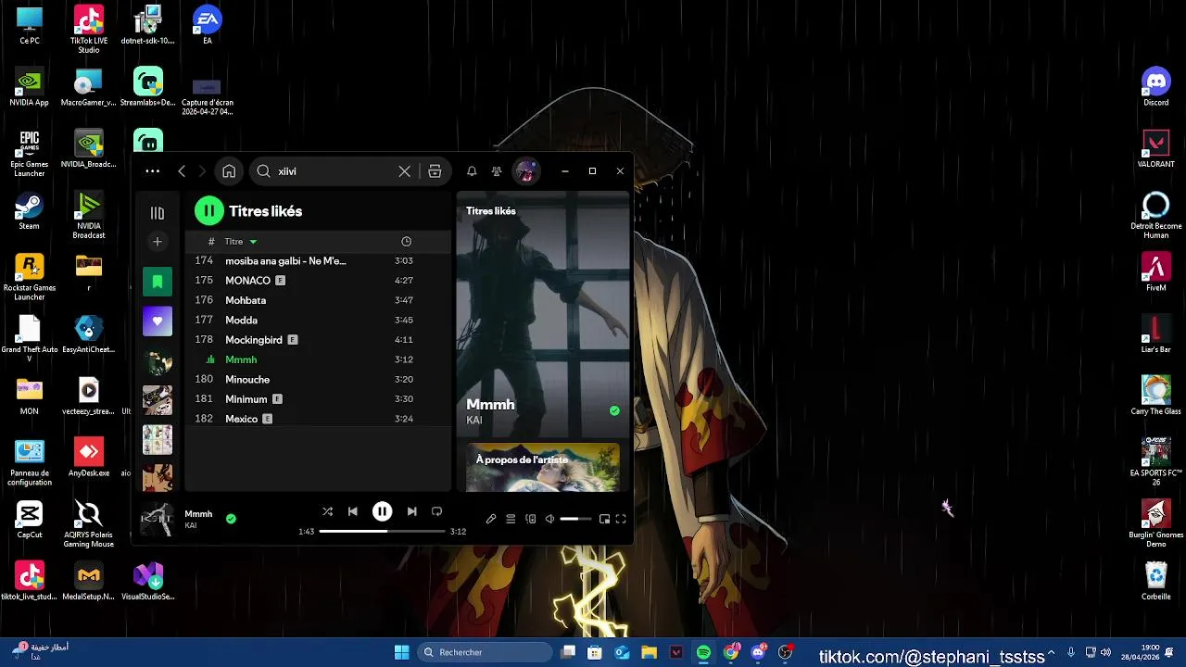This screenshot has width=1186, height=667.
Task: Open File Explorer from the taskbar
Action: tap(649, 652)
